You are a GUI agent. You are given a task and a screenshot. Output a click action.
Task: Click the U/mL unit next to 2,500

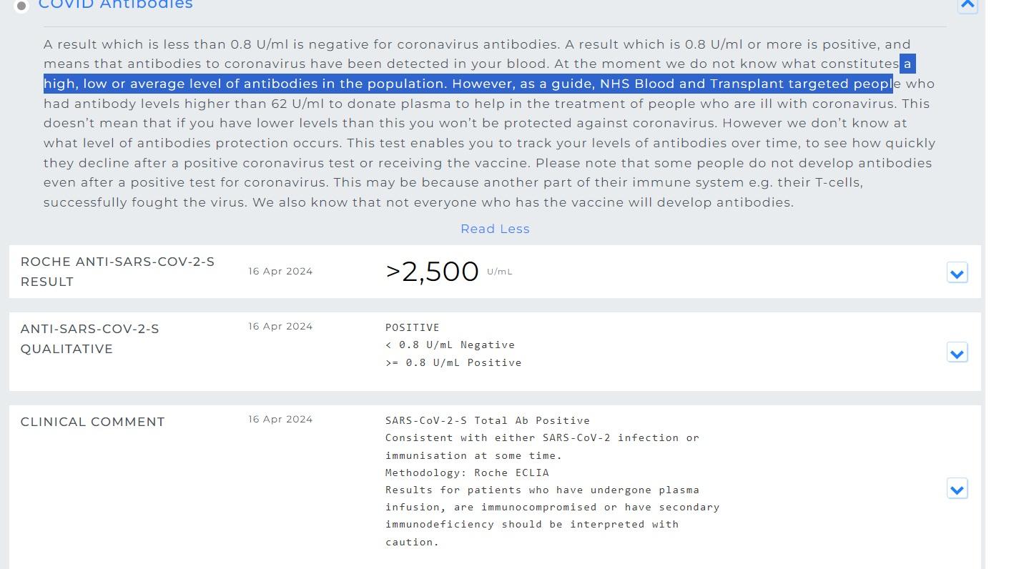click(x=499, y=272)
